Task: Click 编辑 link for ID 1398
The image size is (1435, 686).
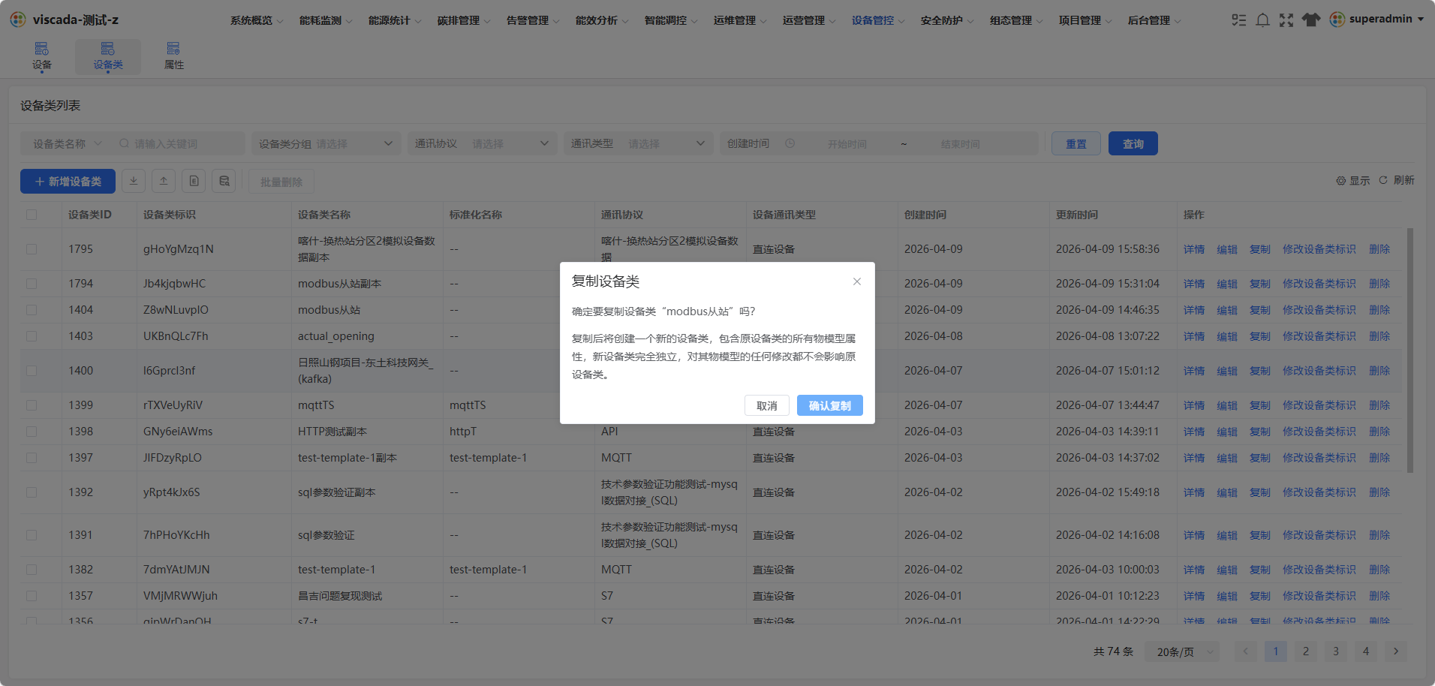Action: [x=1227, y=432]
